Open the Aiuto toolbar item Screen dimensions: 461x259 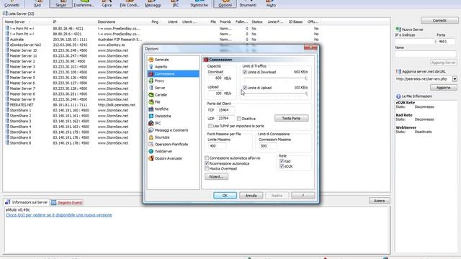[271, 4]
